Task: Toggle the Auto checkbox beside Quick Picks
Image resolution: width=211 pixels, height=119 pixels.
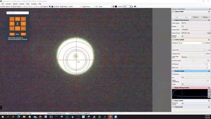Action: point(206,50)
